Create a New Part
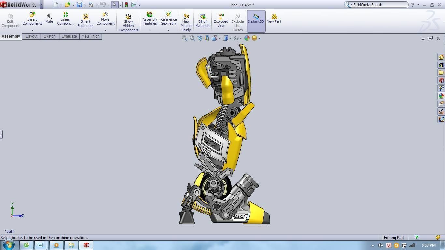Image resolution: width=445 pixels, height=250 pixels. [x=274, y=19]
